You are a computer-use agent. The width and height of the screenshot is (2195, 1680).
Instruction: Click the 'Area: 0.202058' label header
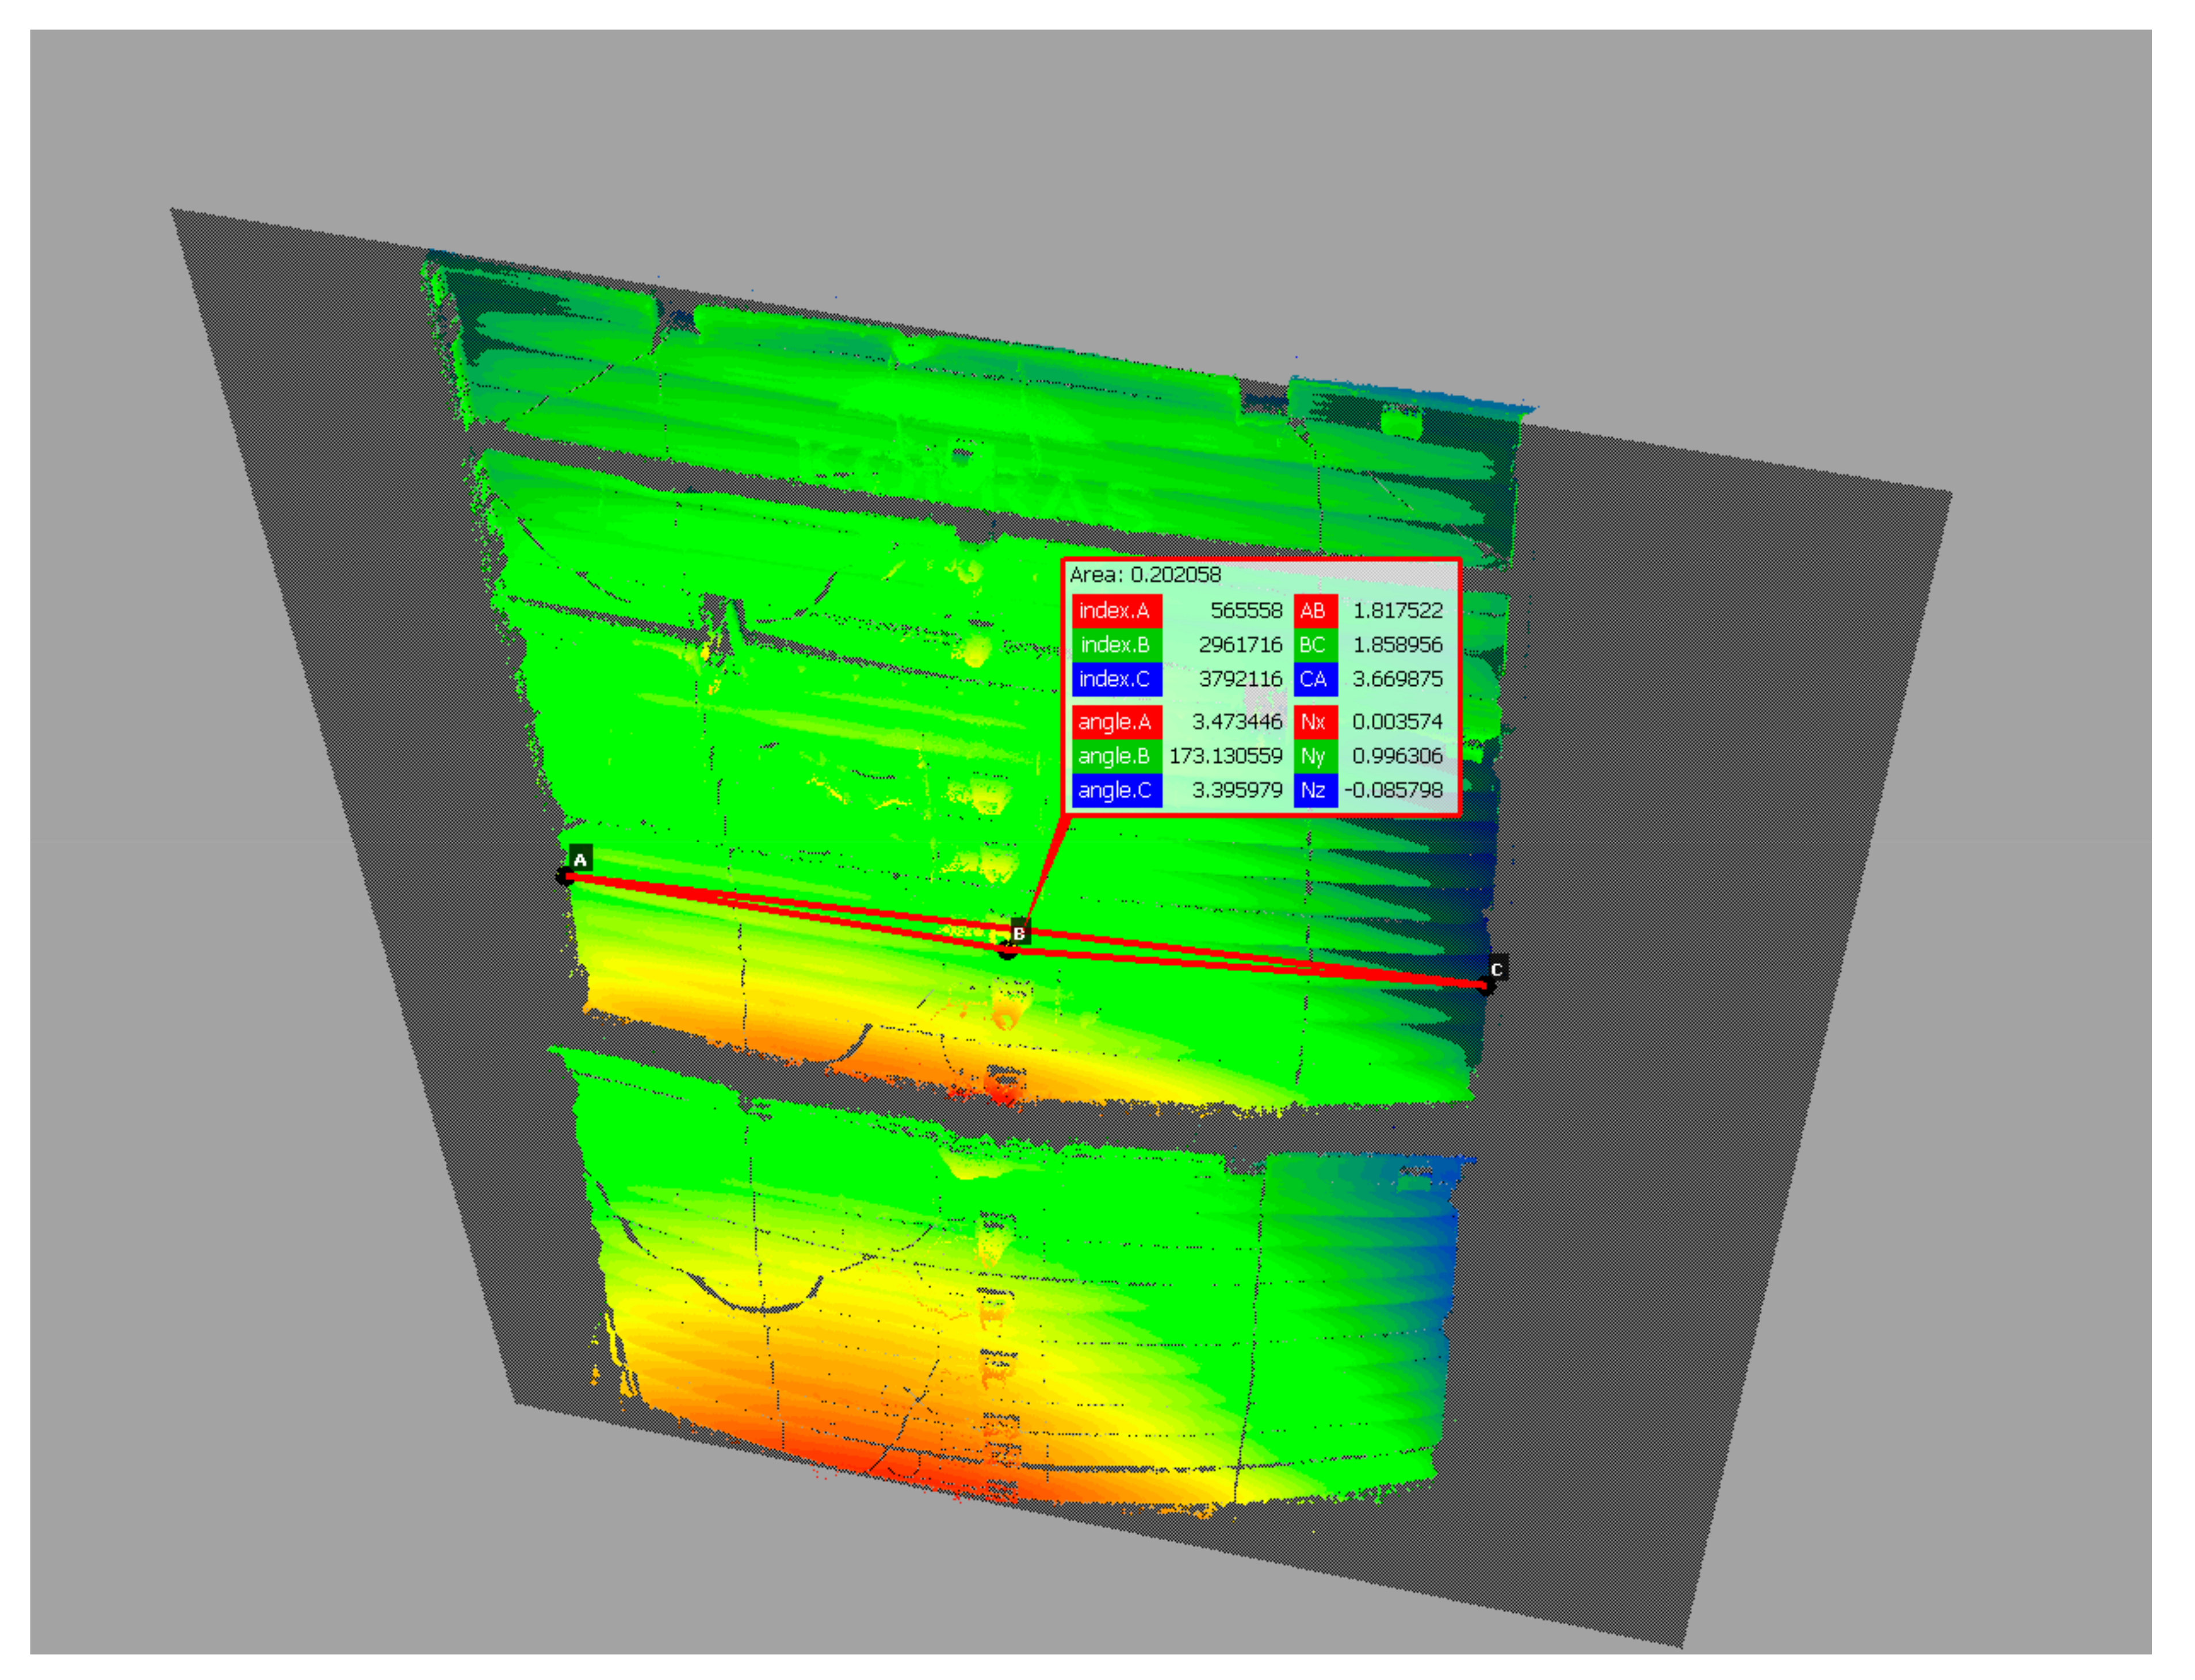pos(1145,575)
